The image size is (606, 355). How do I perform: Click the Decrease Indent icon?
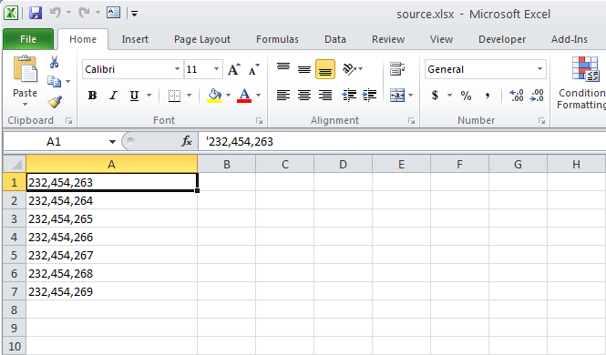tap(349, 95)
